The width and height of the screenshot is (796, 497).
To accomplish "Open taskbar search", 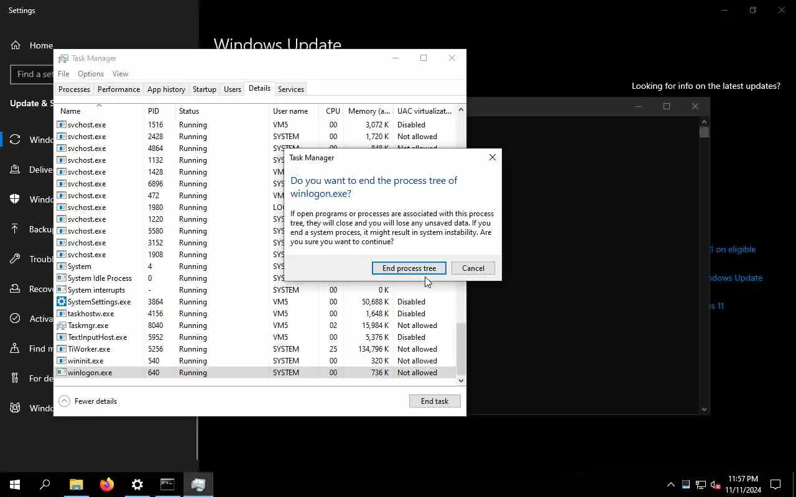I will click(45, 485).
